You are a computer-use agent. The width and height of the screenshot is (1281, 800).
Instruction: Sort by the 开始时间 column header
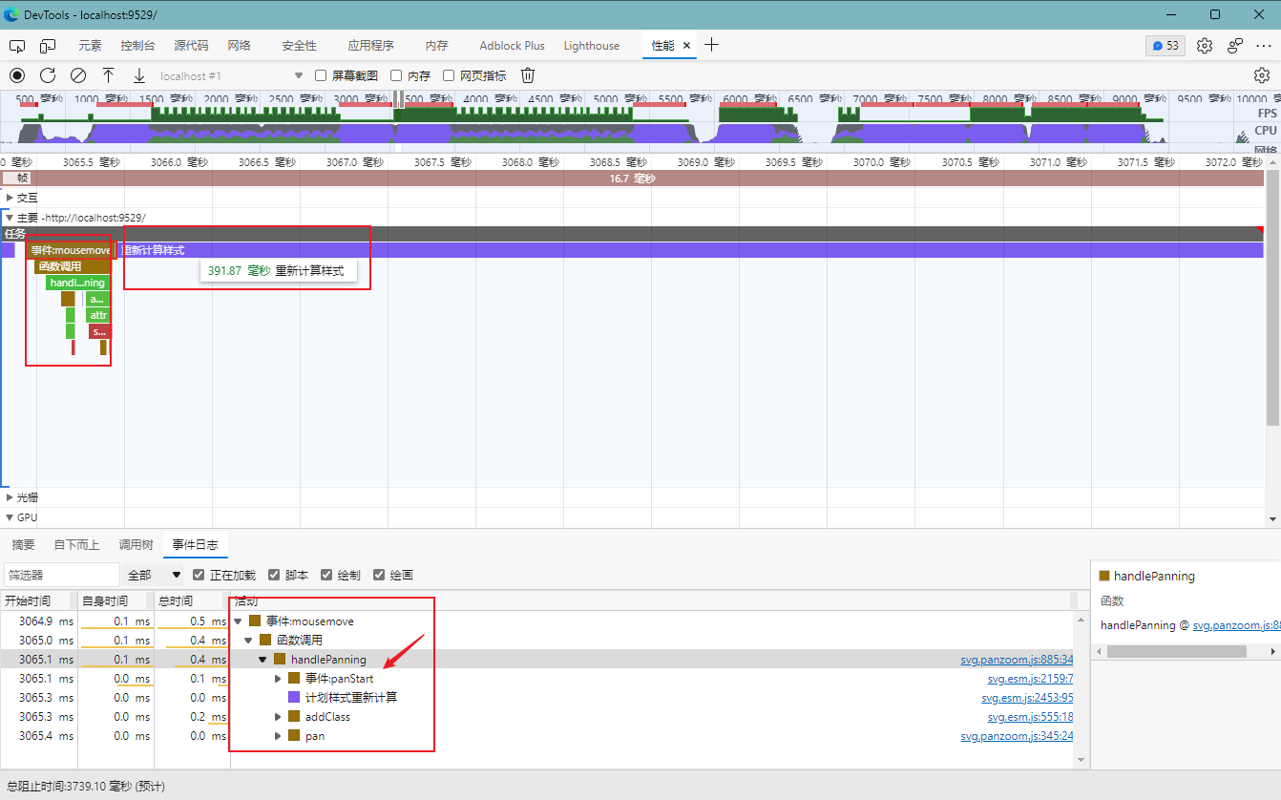click(x=38, y=600)
